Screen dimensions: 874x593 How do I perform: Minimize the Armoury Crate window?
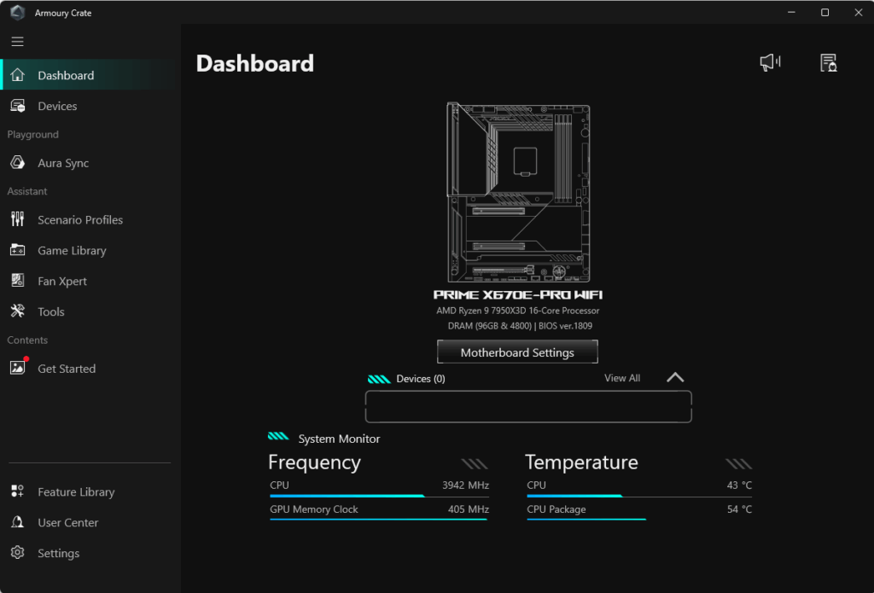tap(791, 12)
